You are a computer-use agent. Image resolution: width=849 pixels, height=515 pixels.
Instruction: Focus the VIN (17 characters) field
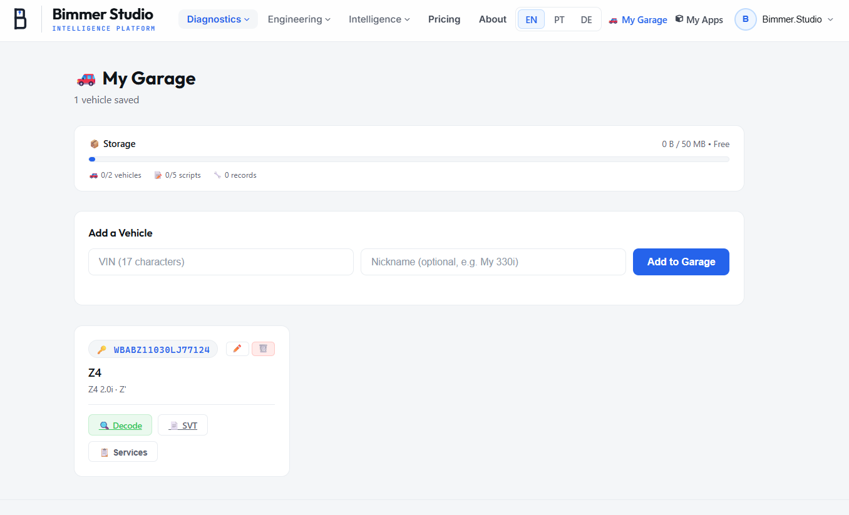[221, 262]
